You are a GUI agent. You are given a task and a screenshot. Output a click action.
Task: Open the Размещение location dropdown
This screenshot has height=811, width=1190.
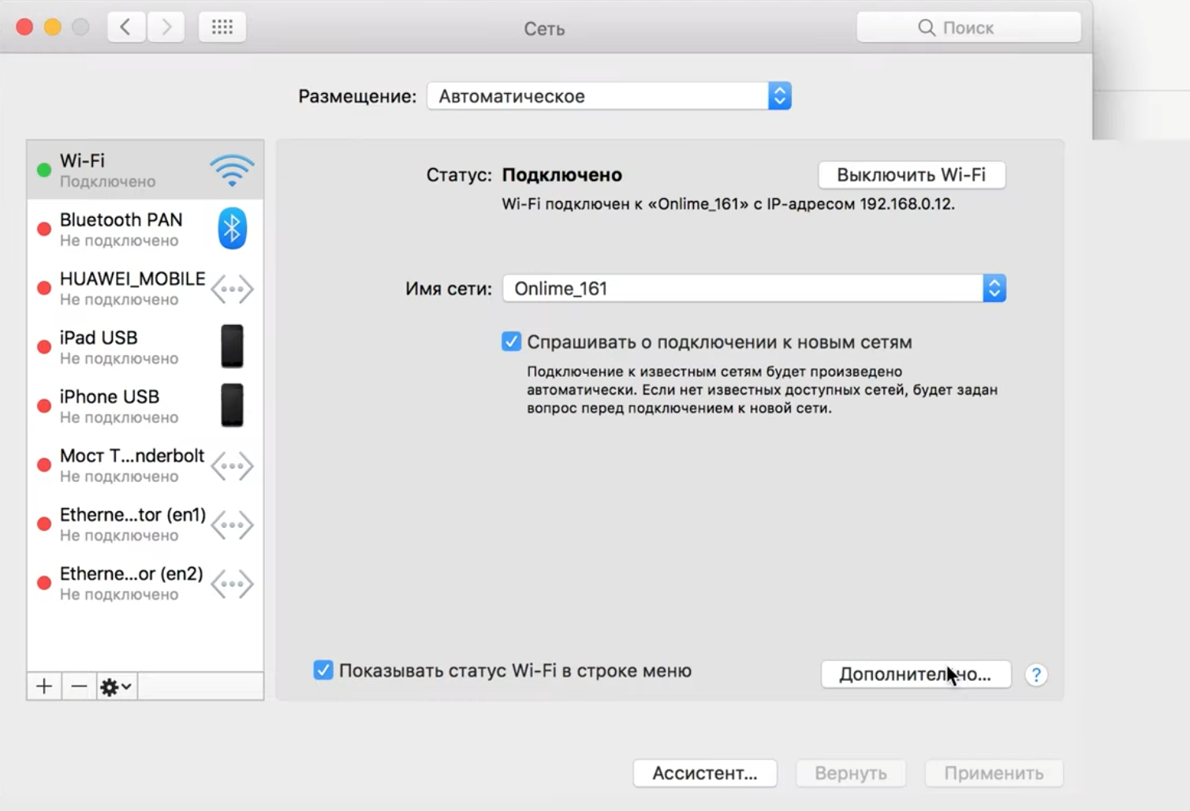(609, 96)
